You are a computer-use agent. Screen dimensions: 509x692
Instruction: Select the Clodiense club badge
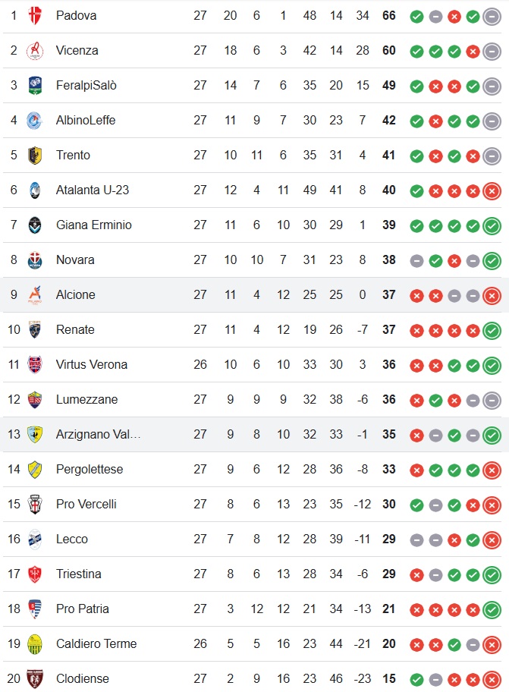pyautogui.click(x=35, y=679)
